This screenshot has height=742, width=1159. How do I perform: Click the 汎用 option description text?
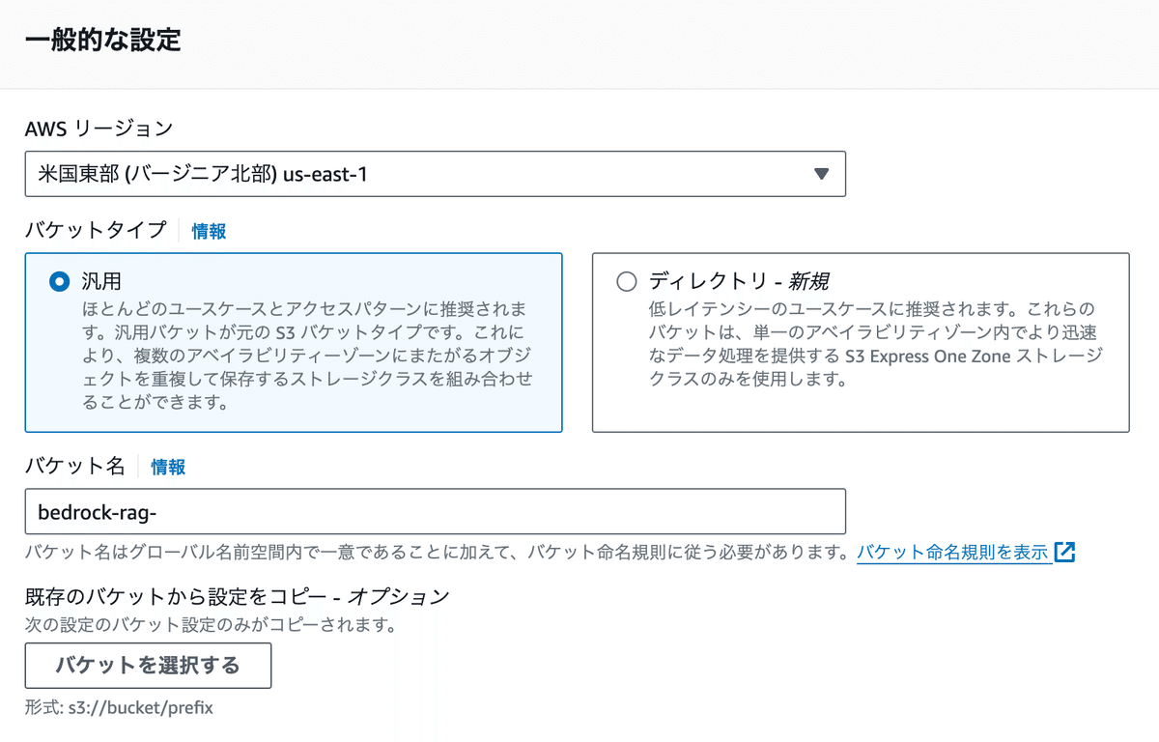pos(309,356)
